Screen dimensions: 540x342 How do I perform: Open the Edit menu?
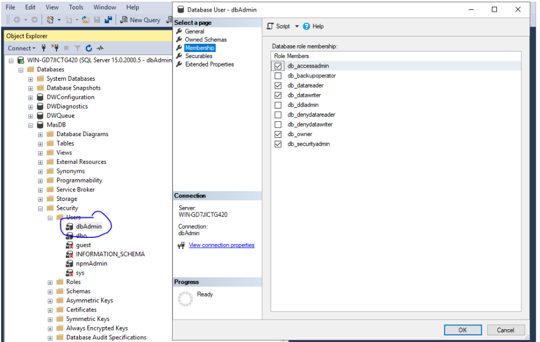[x=30, y=7]
